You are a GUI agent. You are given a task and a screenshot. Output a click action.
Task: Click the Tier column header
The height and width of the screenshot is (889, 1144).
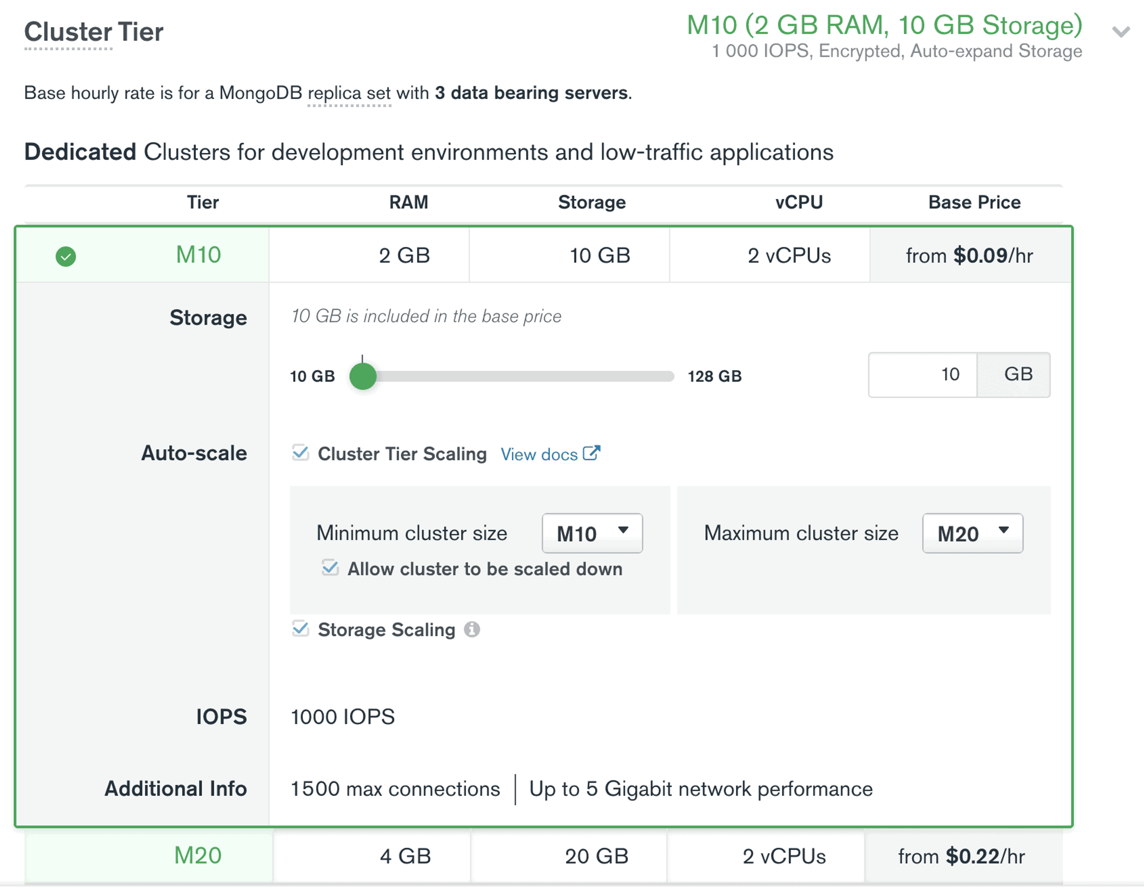pyautogui.click(x=203, y=202)
